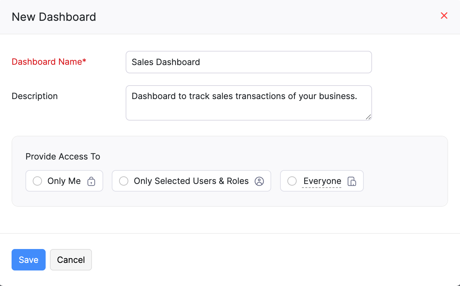Click the Description text area
The height and width of the screenshot is (286, 460).
[249, 102]
